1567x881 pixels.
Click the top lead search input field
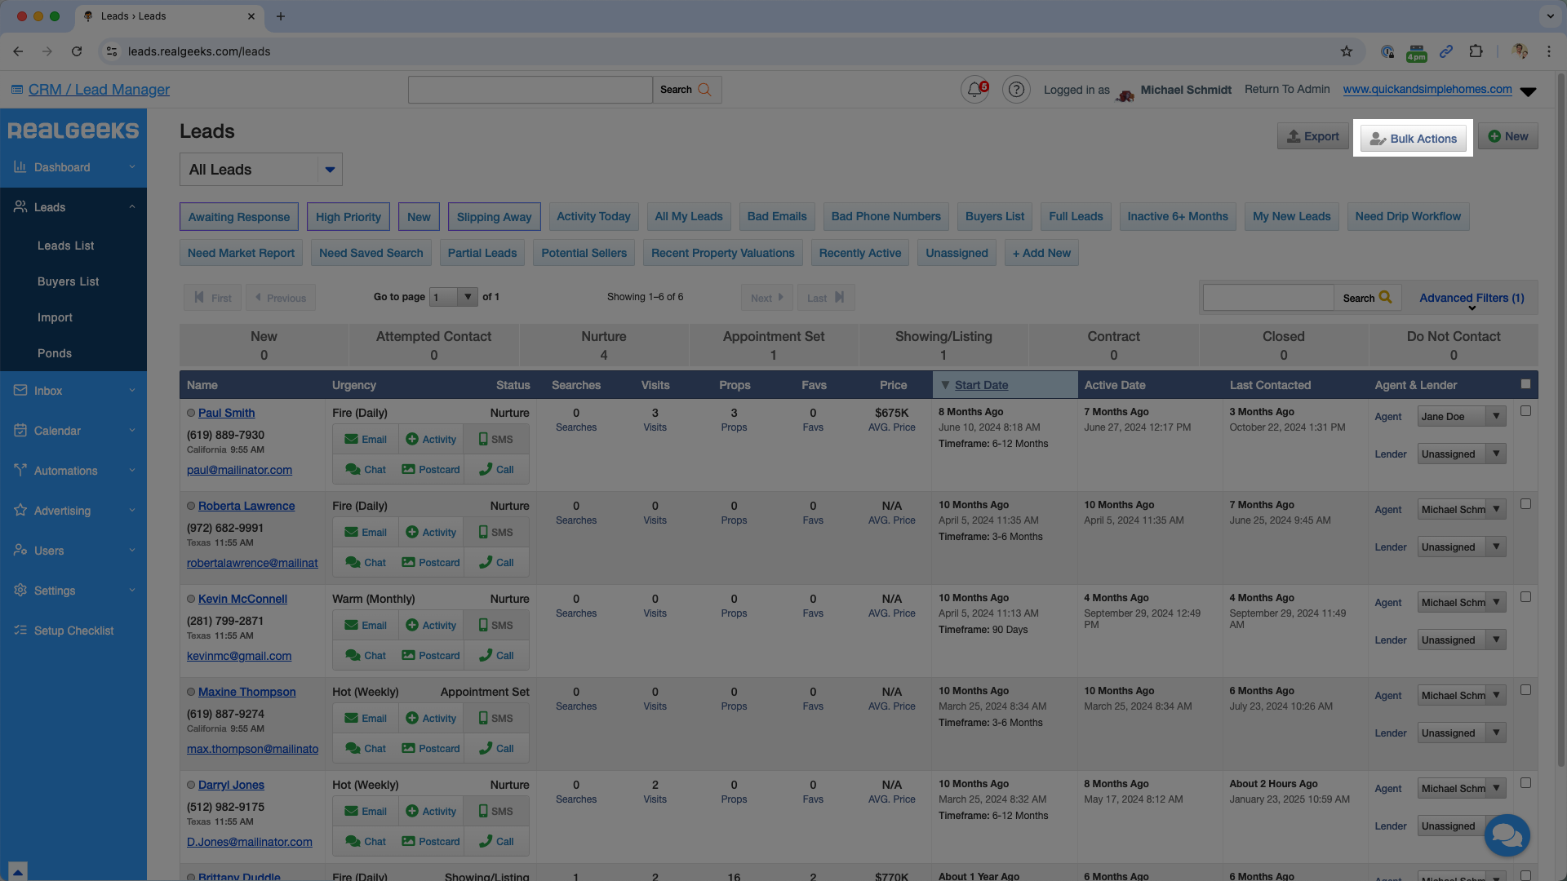(530, 90)
